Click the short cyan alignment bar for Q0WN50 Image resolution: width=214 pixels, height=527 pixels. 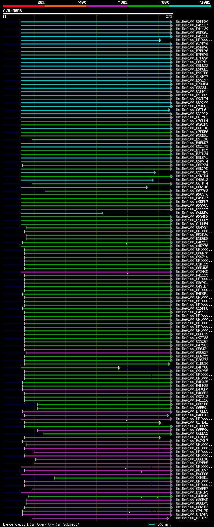coord(62,213)
